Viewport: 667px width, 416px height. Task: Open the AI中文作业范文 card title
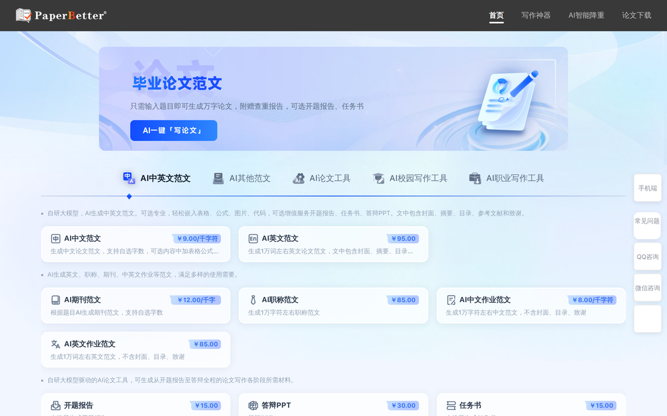[x=484, y=300]
